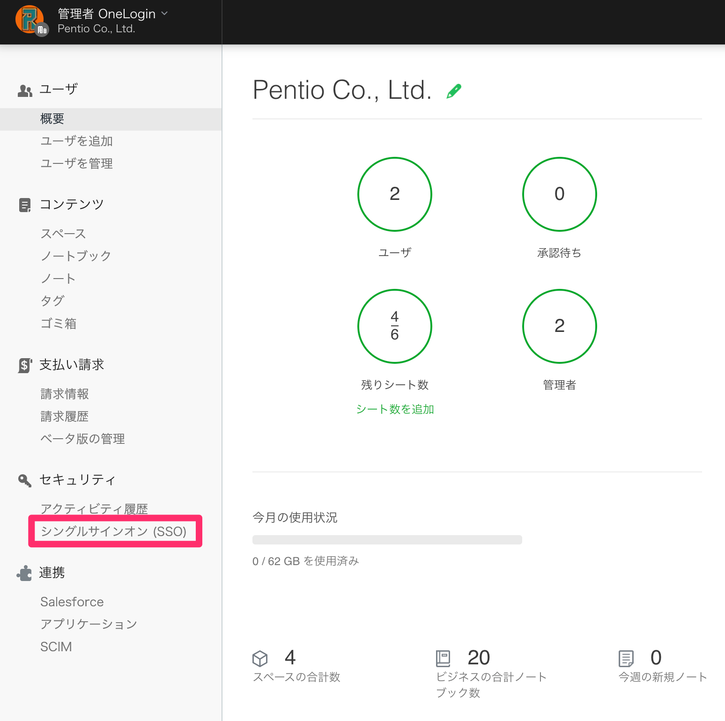The image size is (725, 721).
Task: Click the 残りシート数 circle showing 4/6
Action: [x=395, y=326]
